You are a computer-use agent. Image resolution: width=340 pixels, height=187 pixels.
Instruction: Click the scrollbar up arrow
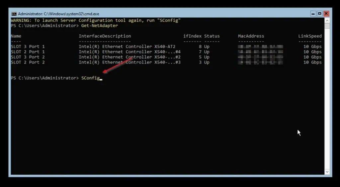click(326, 21)
